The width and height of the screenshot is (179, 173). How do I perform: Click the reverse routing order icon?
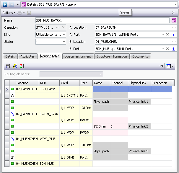pyautogui.click(x=22, y=66)
